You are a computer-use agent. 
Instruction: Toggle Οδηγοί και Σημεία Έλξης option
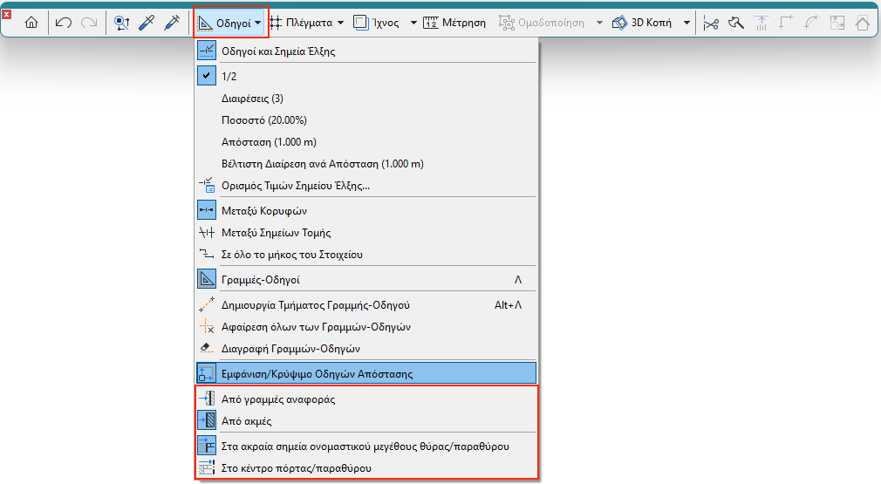pos(366,51)
